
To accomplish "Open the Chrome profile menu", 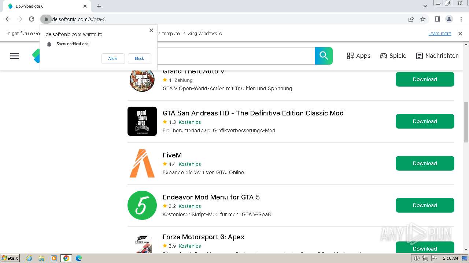I will [449, 19].
